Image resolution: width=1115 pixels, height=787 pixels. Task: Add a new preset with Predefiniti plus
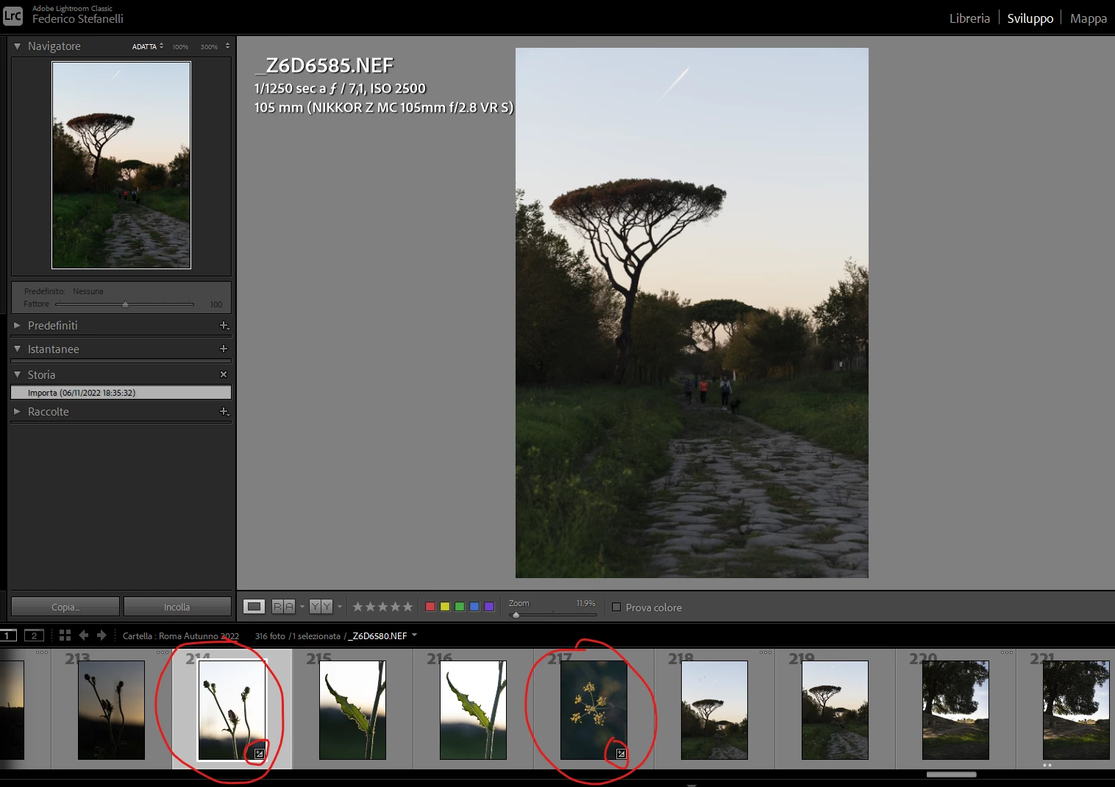point(224,325)
